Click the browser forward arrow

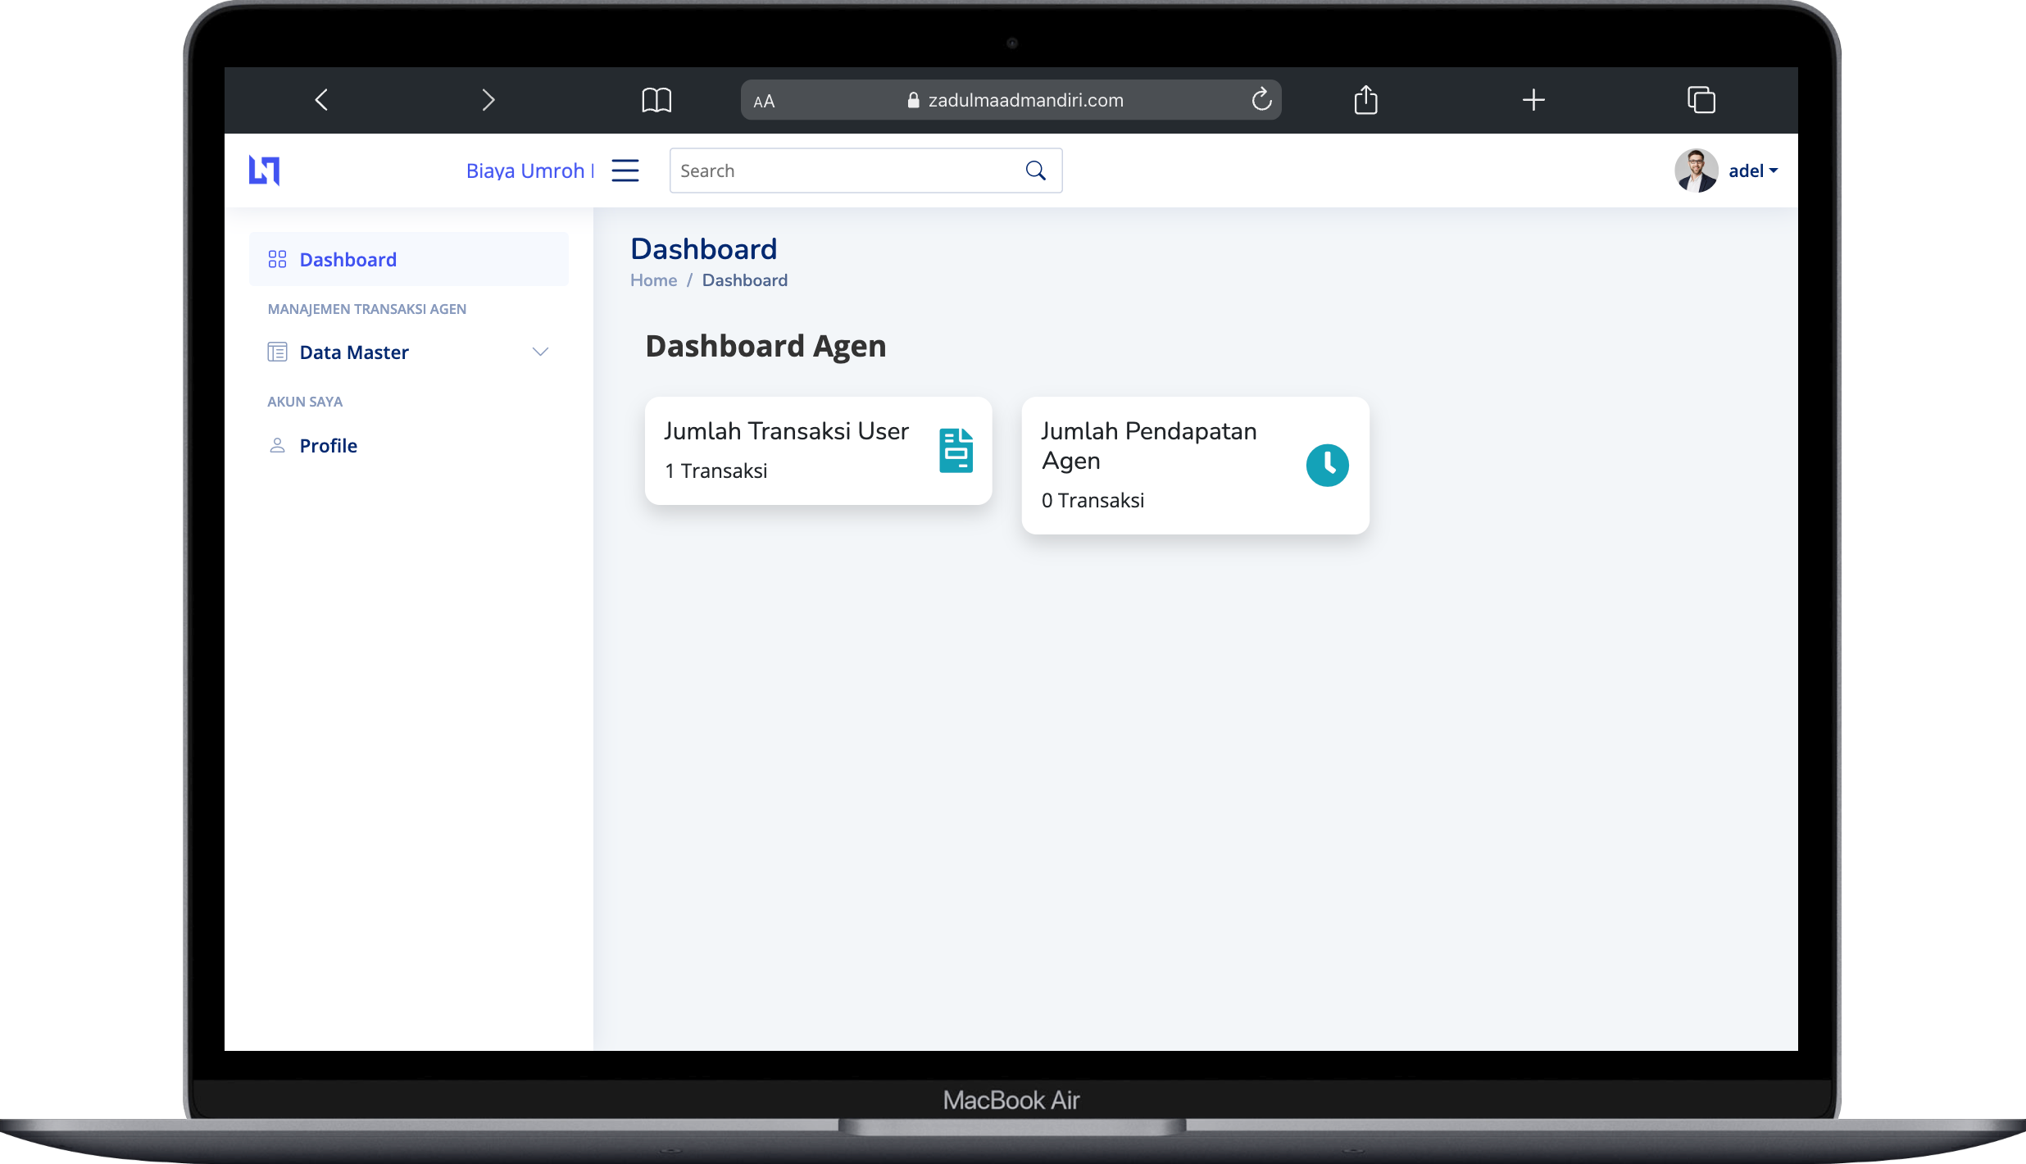click(488, 100)
